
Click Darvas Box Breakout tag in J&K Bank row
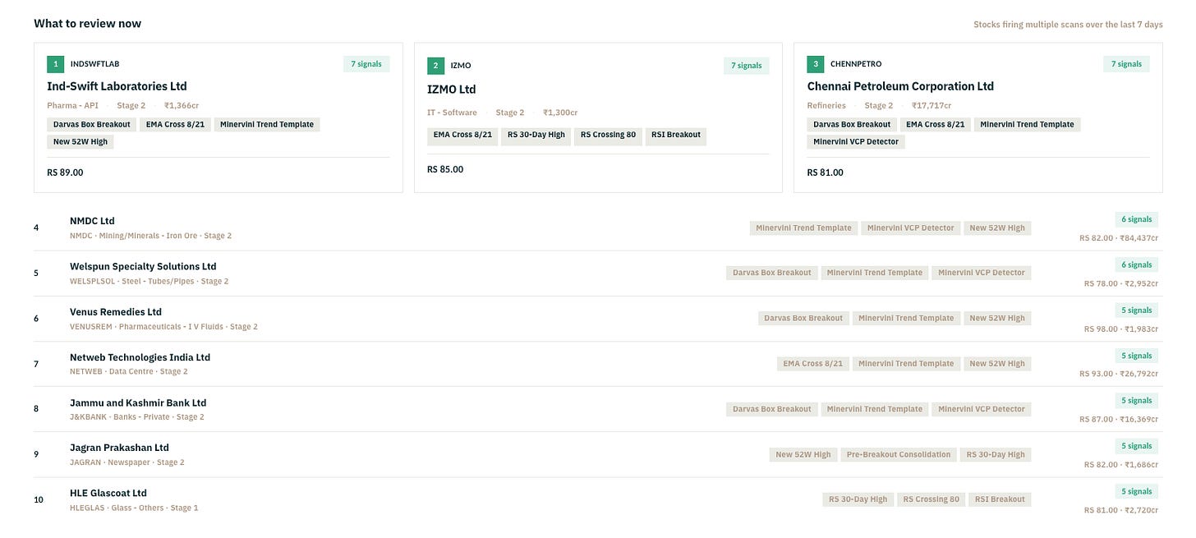point(772,409)
